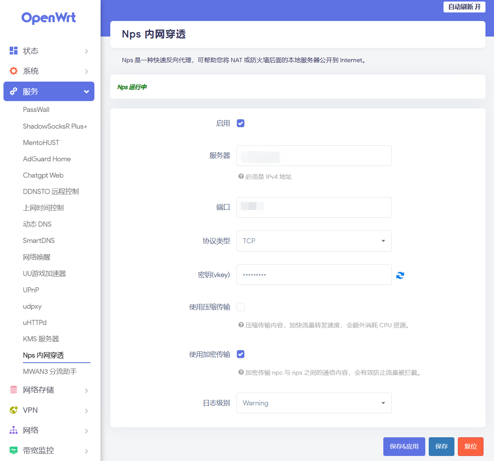Regenerate vkey with the refresh icon
The width and height of the screenshot is (494, 461).
pos(400,275)
